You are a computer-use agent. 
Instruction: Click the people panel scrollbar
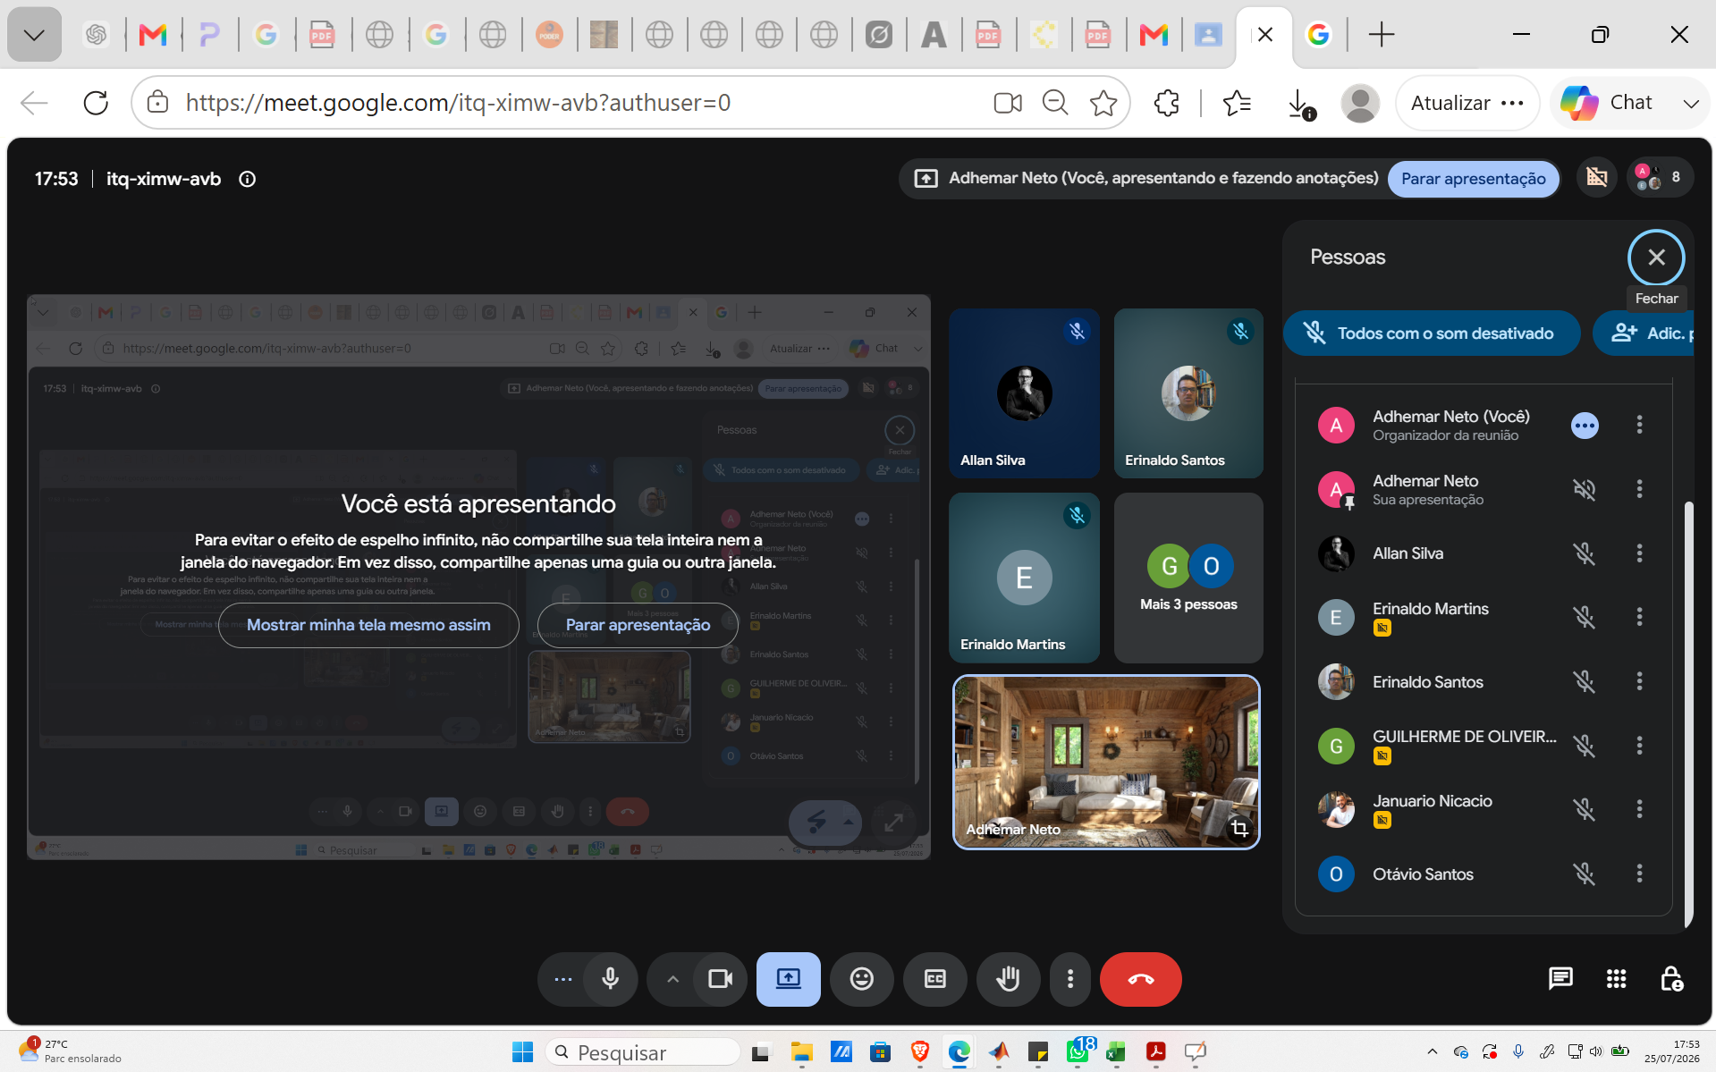tap(1688, 715)
